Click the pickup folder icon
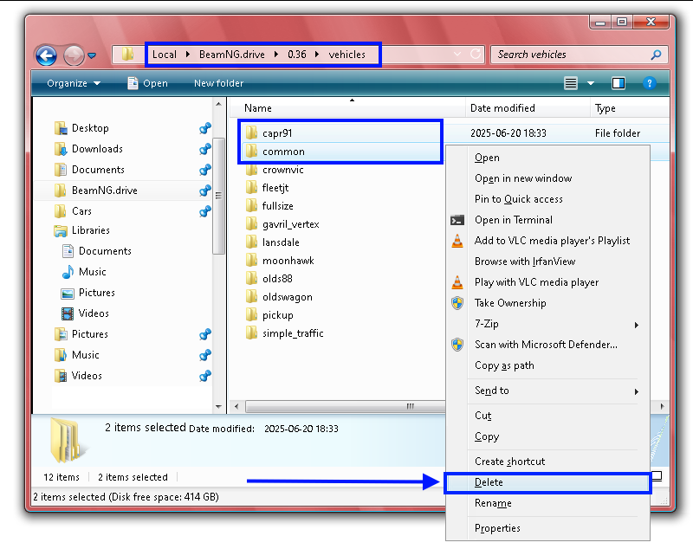 [251, 314]
